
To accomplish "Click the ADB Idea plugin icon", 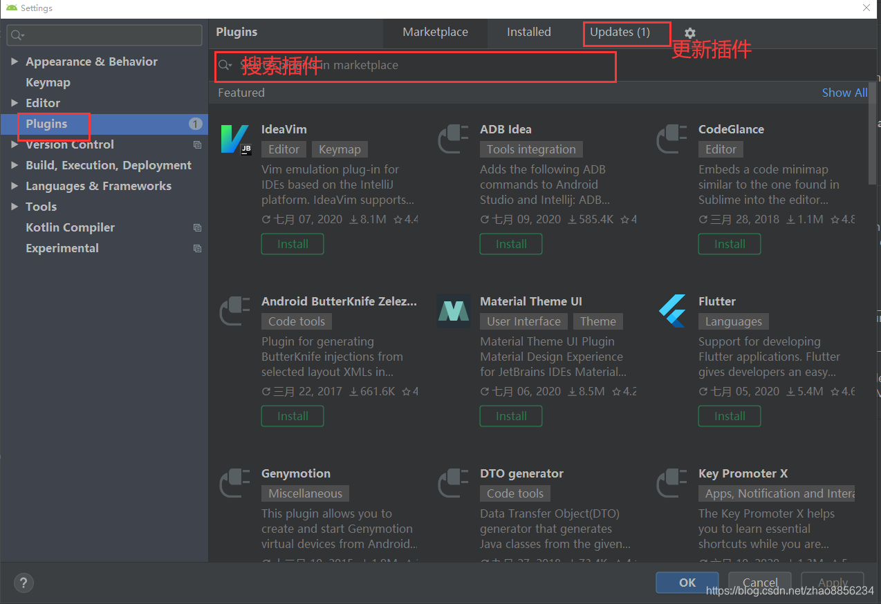I will 454,139.
